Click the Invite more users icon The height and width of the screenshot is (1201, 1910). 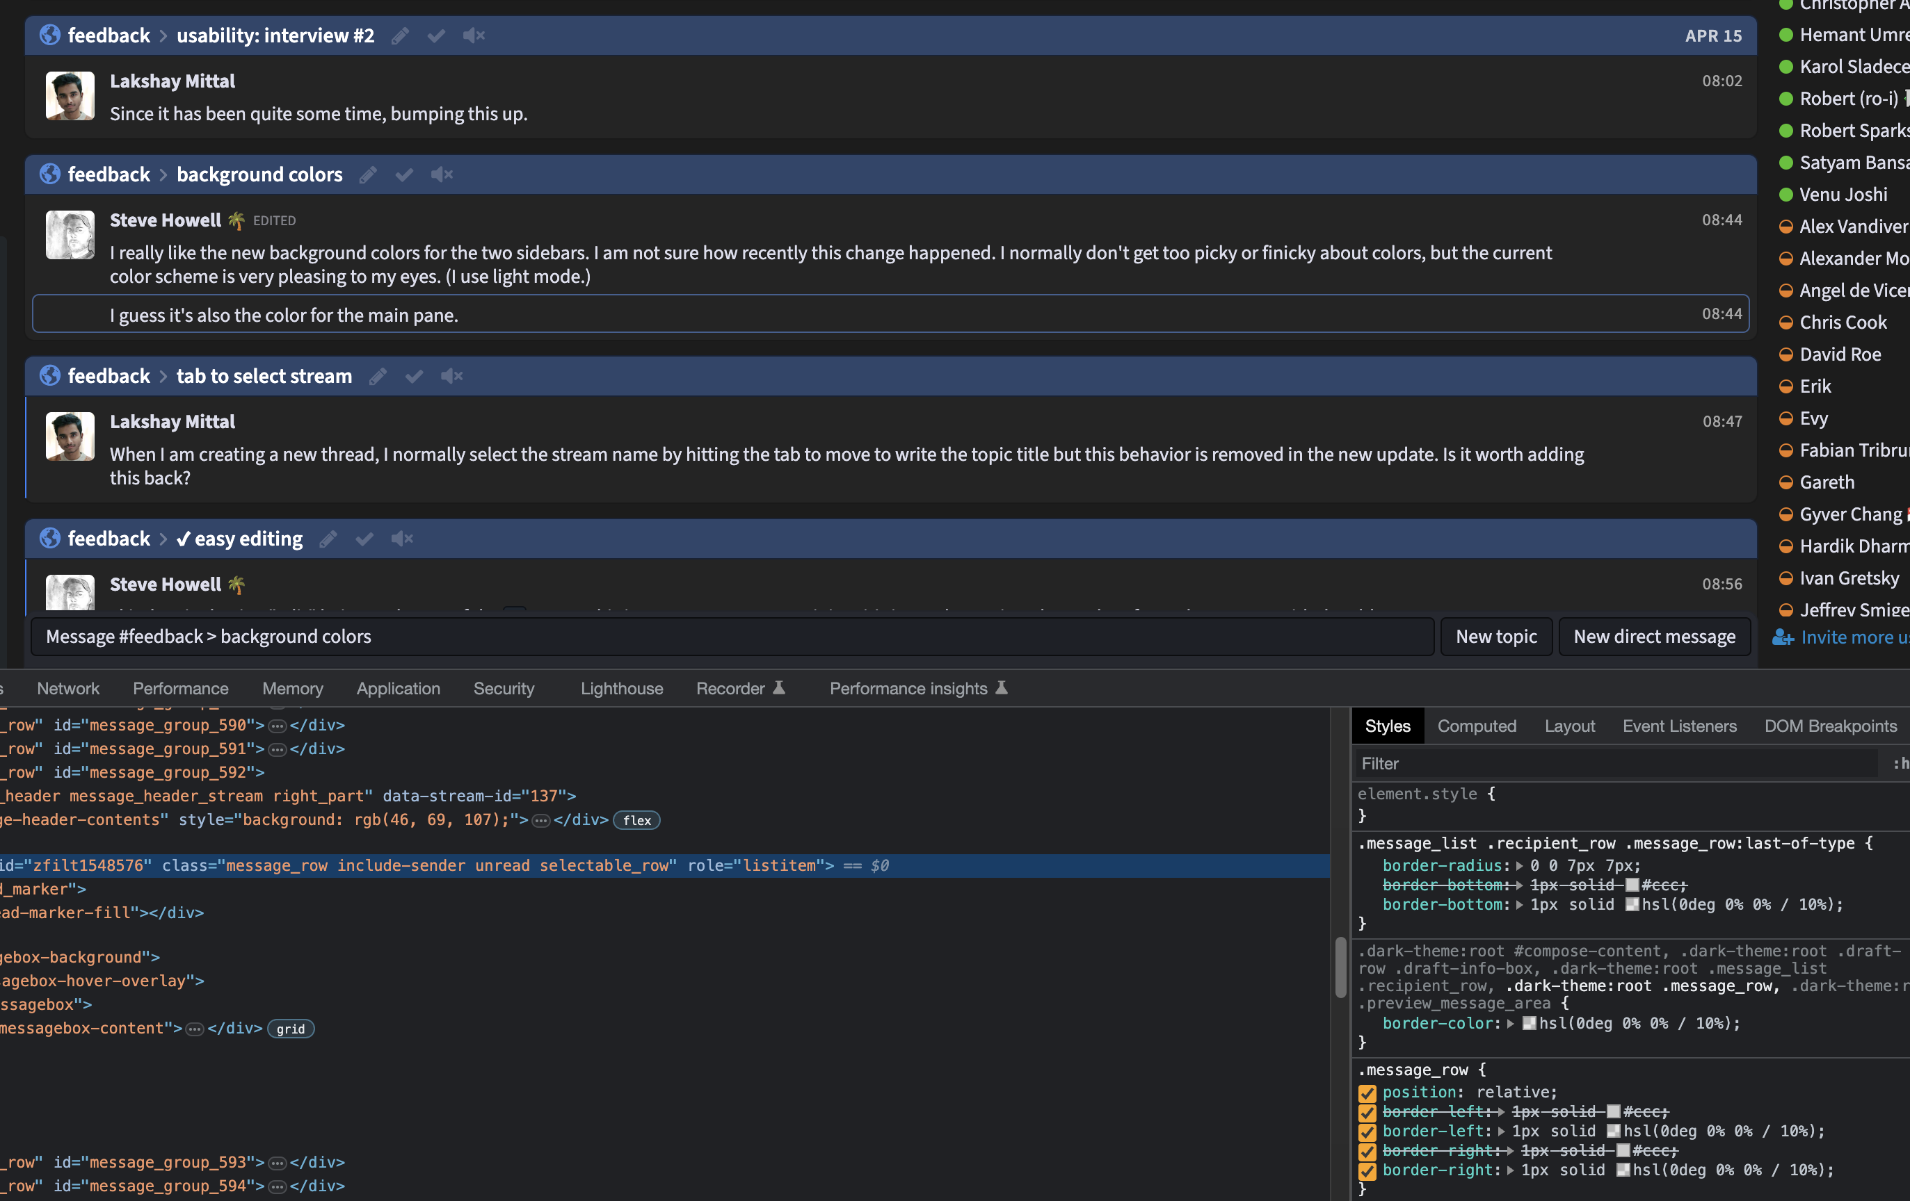(1782, 637)
